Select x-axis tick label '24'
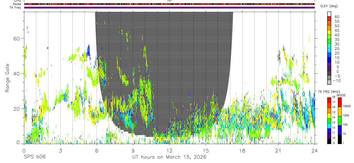The height and width of the screenshot is (163, 354). [315, 151]
